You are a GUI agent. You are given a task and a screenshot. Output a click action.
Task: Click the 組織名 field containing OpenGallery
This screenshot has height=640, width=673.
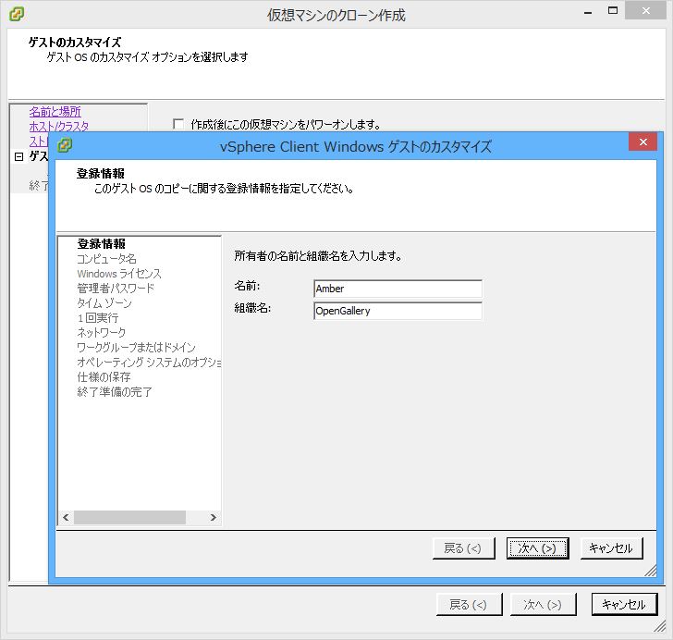point(398,311)
